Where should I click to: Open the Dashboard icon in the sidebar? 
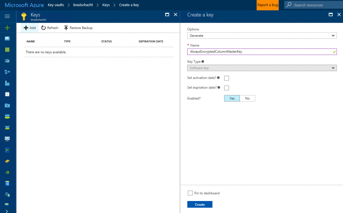click(7, 39)
